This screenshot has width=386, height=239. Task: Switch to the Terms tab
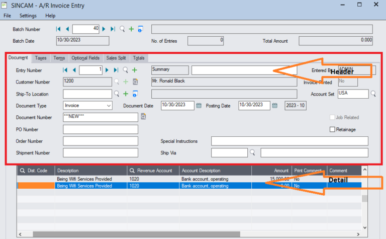tap(59, 58)
